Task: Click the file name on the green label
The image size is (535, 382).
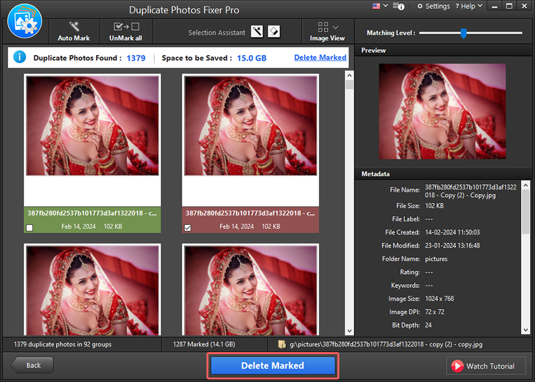Action: [x=92, y=213]
